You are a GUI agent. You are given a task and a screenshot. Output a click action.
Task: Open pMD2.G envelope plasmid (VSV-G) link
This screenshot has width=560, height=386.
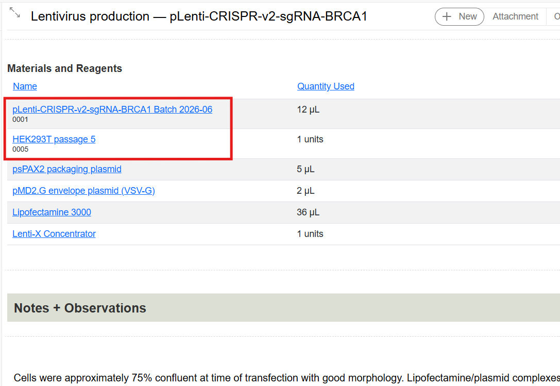(83, 191)
